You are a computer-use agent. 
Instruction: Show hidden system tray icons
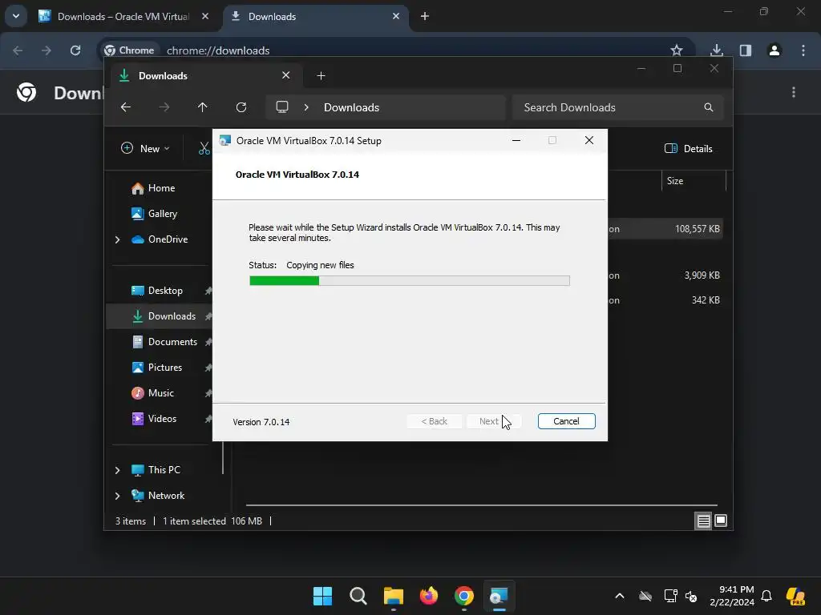pos(620,596)
